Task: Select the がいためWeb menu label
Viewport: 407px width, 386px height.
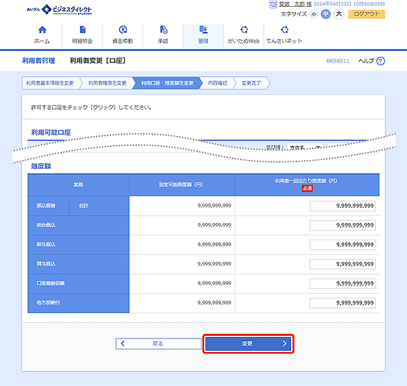Action: tap(244, 41)
